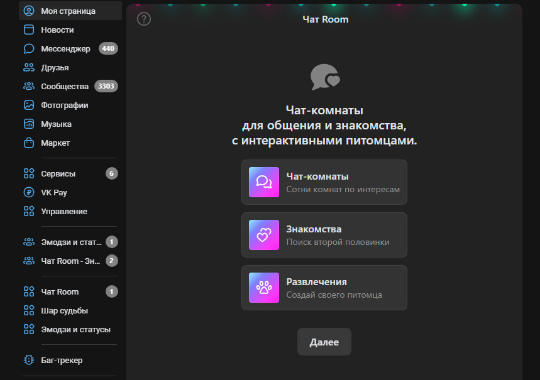Click the Маркет shopping bag icon
This screenshot has width=540, height=380.
(x=29, y=143)
